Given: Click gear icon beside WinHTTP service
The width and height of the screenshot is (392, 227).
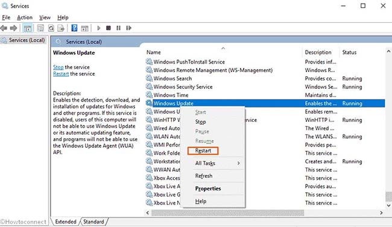Looking at the screenshot, I should tap(149, 120).
